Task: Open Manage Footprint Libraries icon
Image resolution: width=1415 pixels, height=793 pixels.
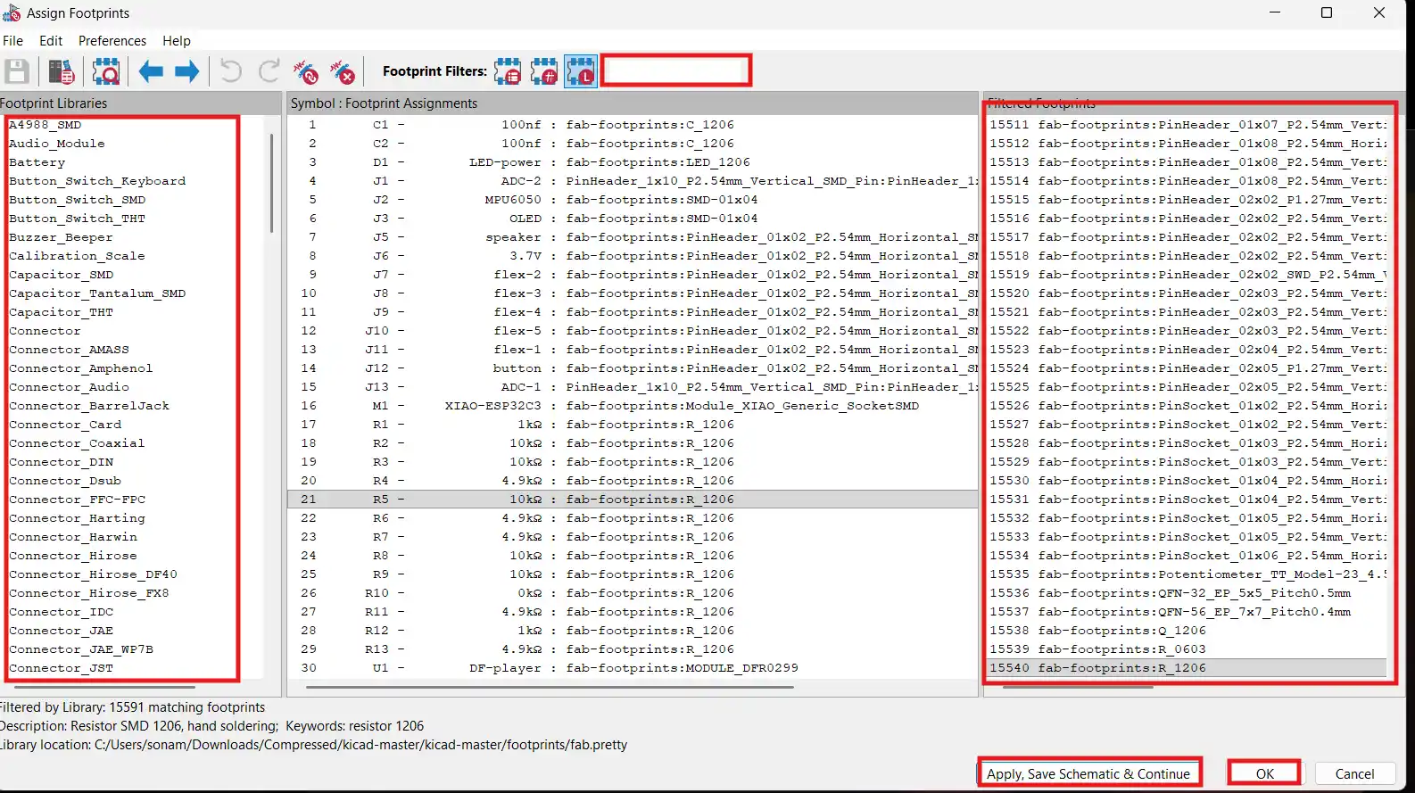Action: click(61, 71)
